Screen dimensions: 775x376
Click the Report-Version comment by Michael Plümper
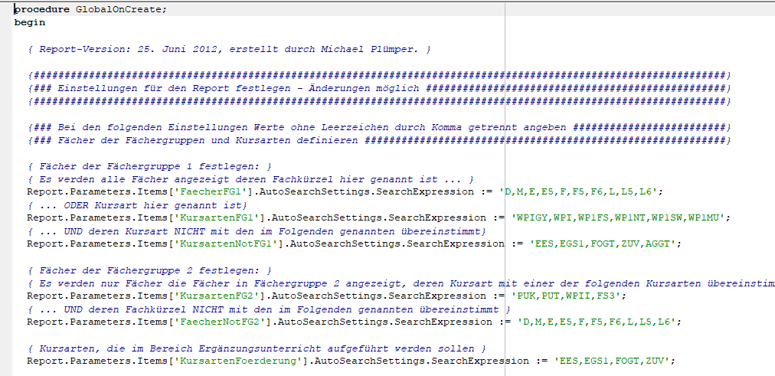[x=228, y=49]
